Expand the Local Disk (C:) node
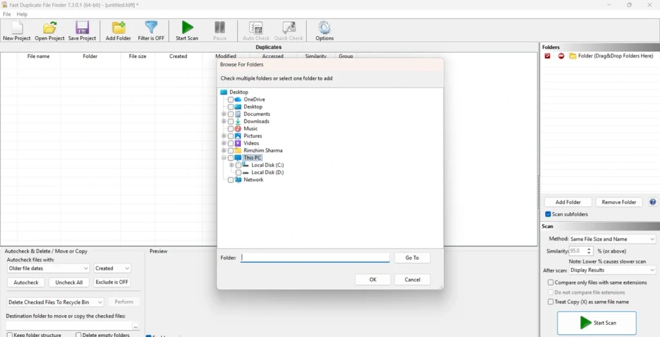The height and width of the screenshot is (337, 660). (x=231, y=165)
